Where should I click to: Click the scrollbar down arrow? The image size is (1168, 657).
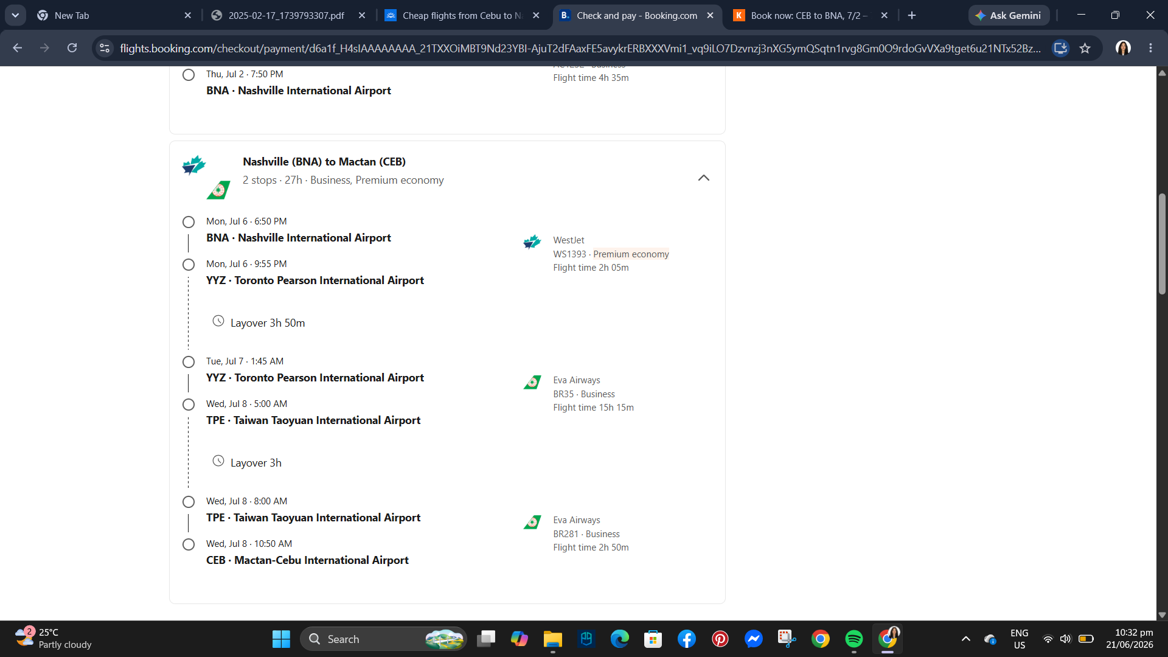pos(1162,614)
